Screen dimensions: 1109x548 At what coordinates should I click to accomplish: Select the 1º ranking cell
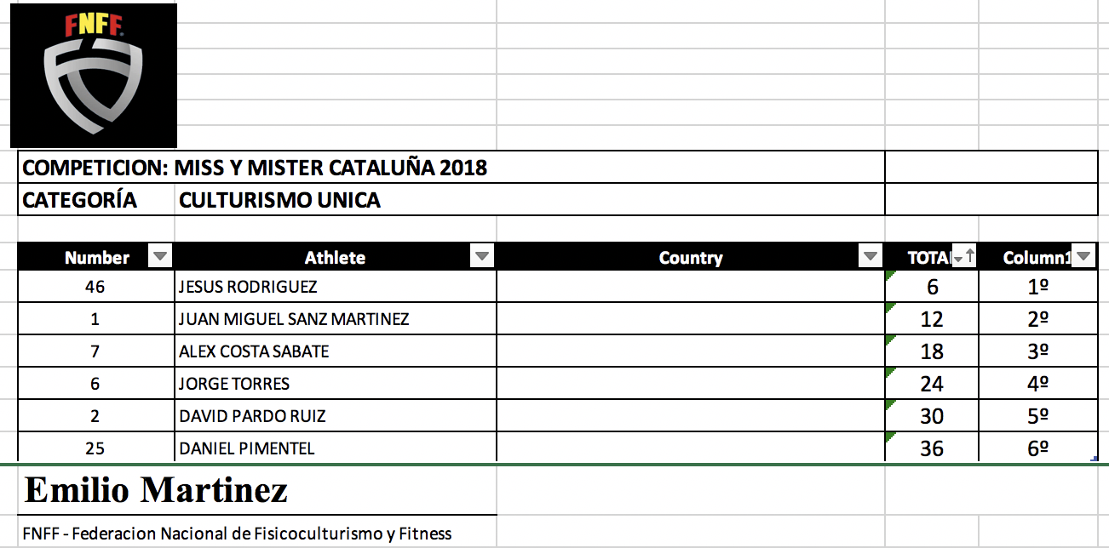pos(1037,287)
